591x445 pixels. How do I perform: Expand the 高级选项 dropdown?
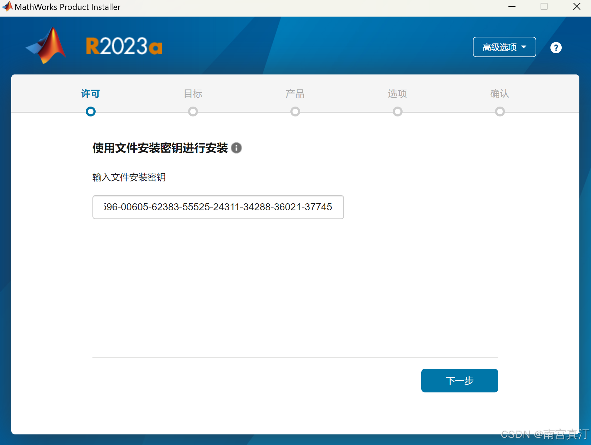click(x=504, y=47)
